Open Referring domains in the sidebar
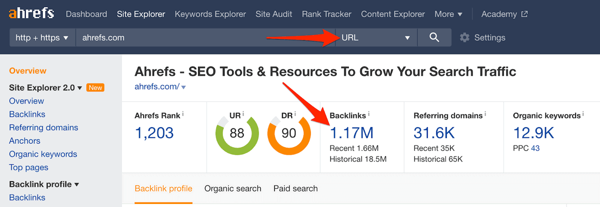Screen dimensions: 600x207 click(x=43, y=127)
